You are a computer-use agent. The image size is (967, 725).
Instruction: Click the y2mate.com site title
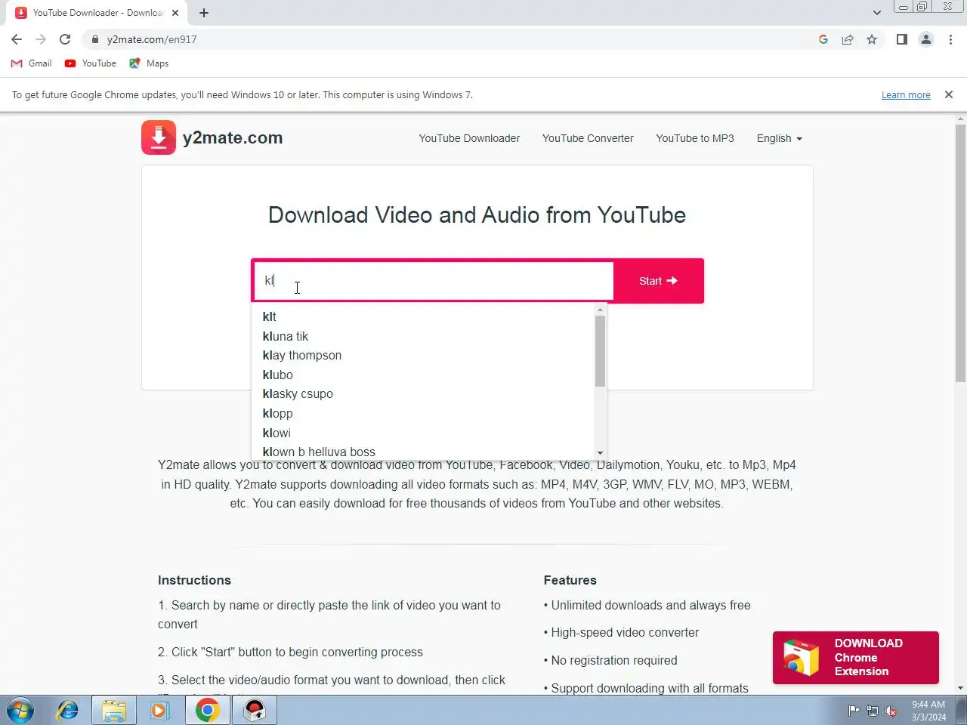[233, 137]
